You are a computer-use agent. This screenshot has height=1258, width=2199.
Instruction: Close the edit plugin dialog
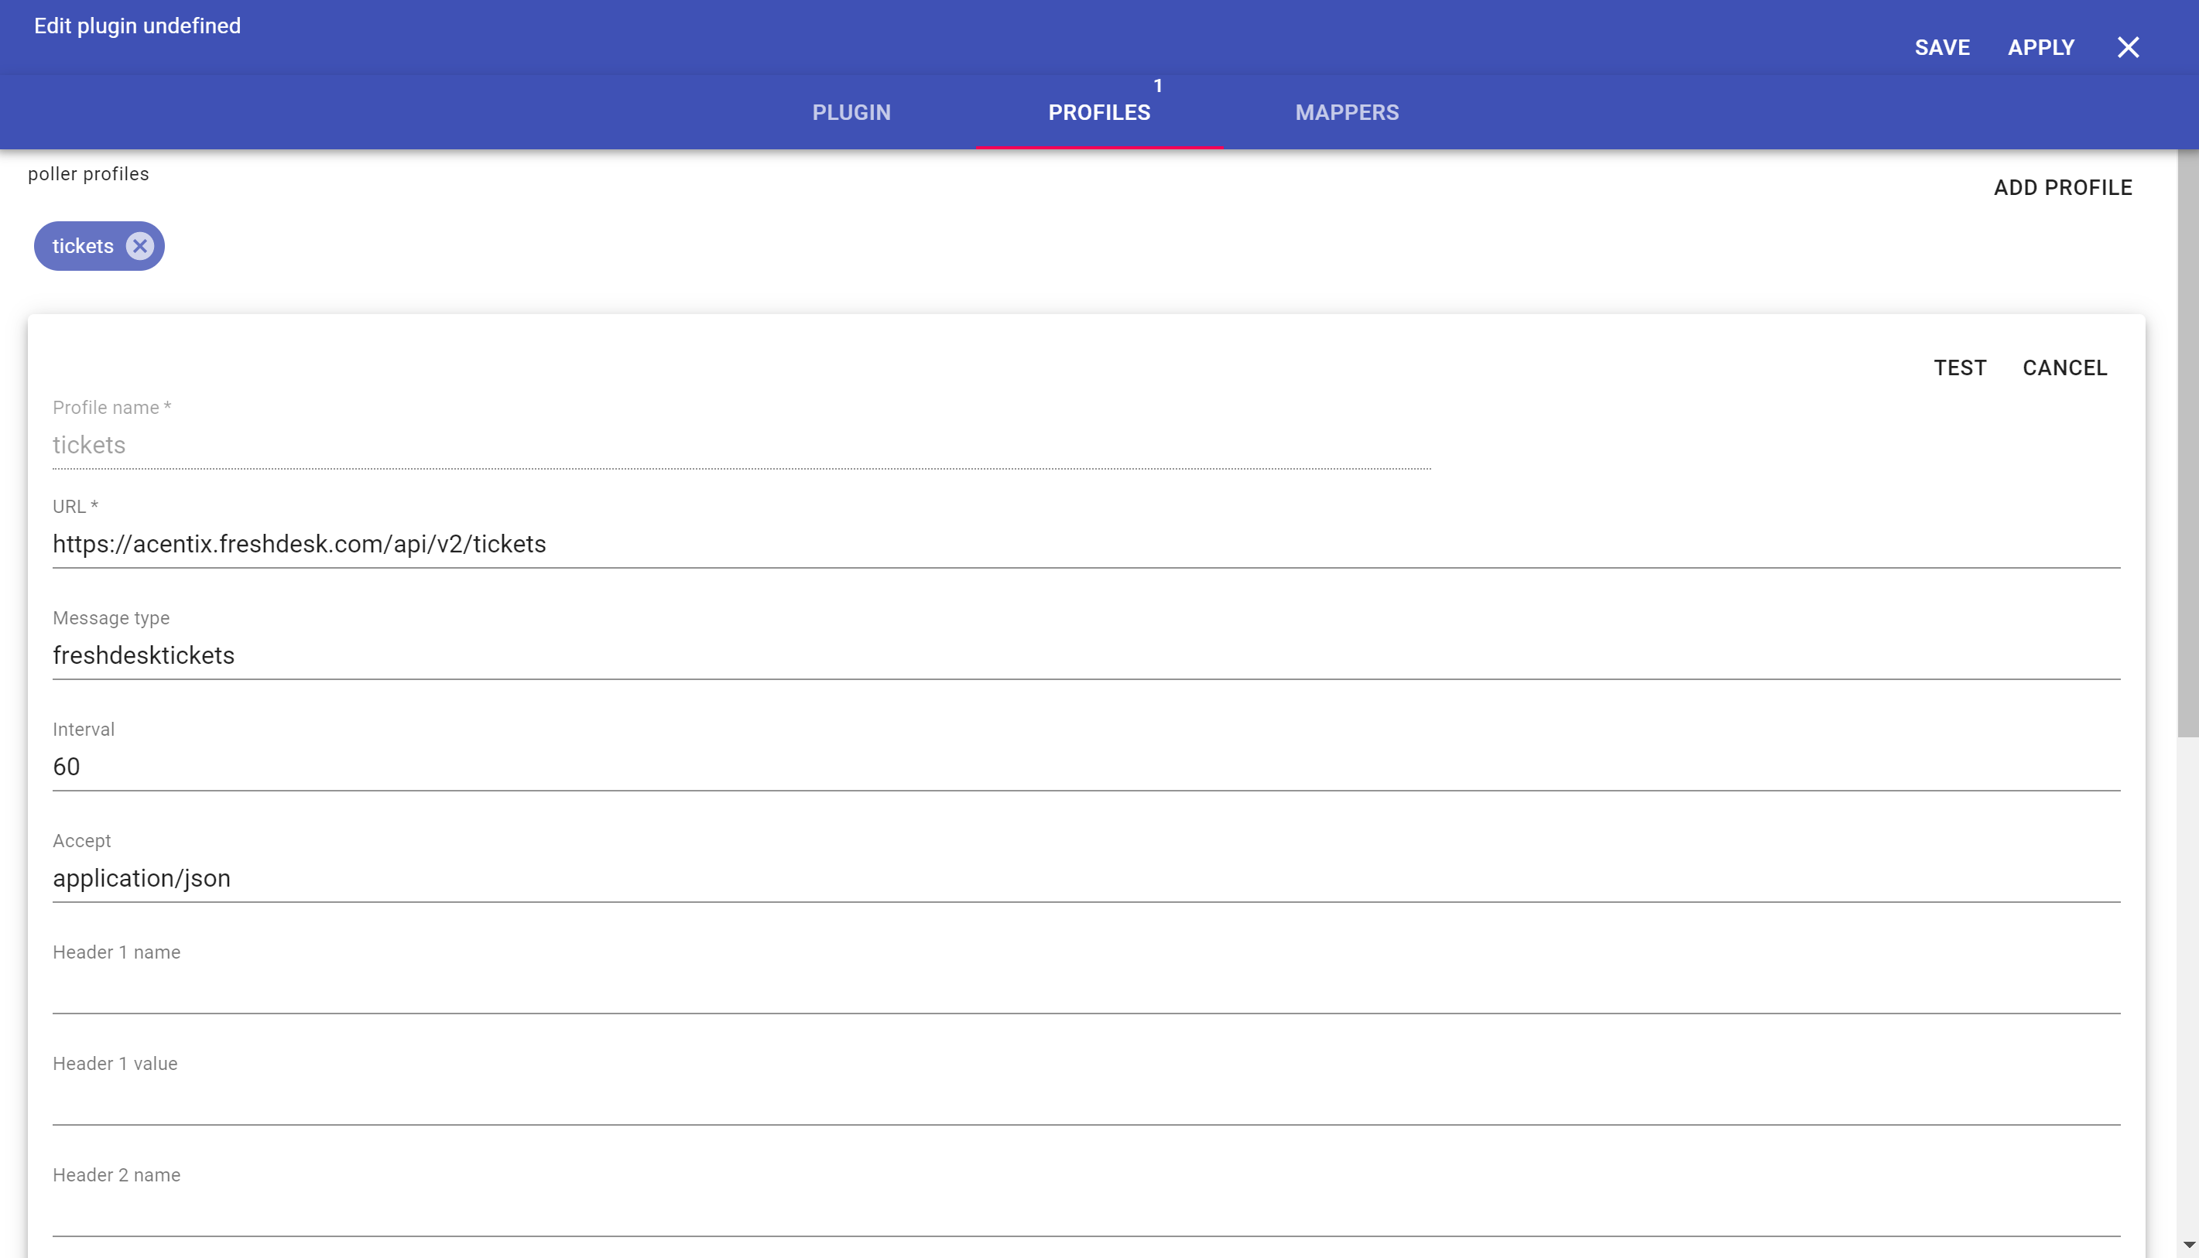point(2127,47)
